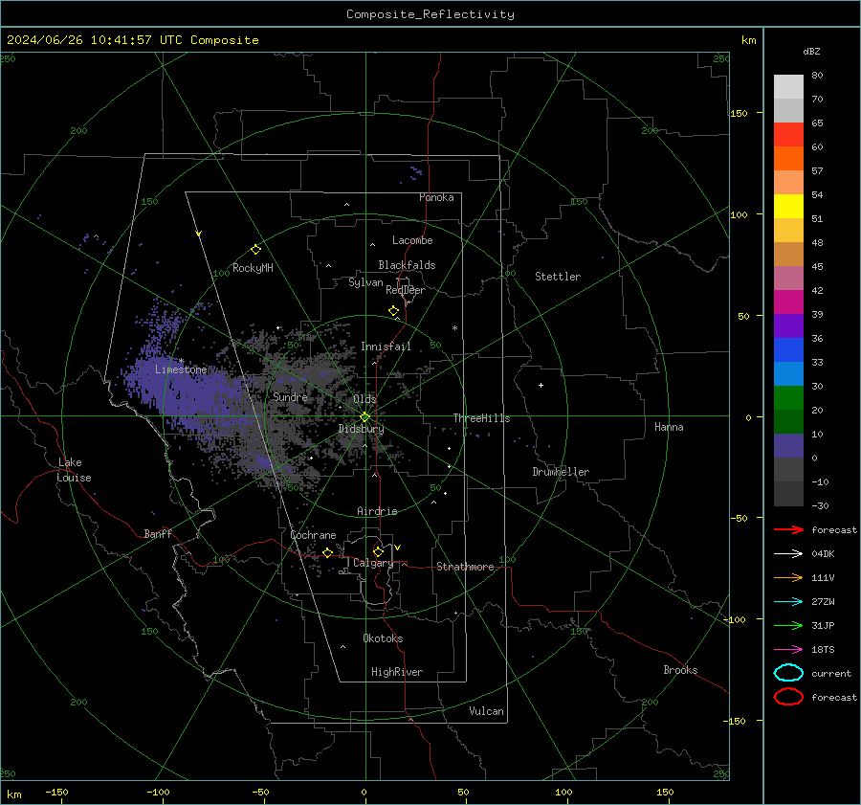Click the Airdrie city label
The height and width of the screenshot is (805, 861).
pyautogui.click(x=377, y=511)
